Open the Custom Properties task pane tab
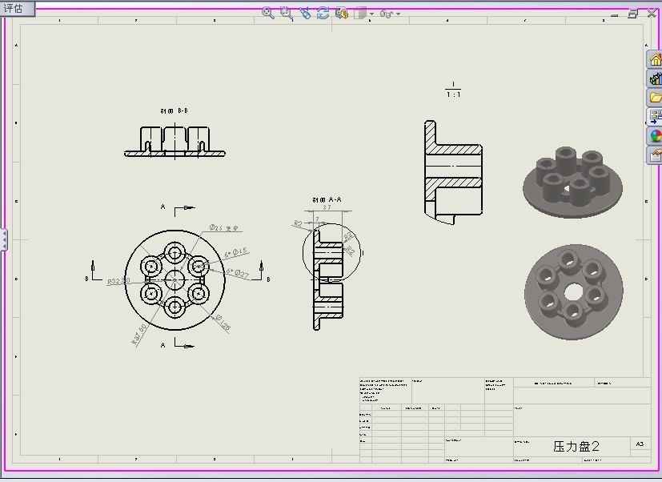This screenshot has height=482, width=662. (655, 155)
